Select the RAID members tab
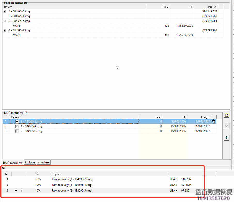This screenshot has width=234, height=202. click(x=12, y=163)
